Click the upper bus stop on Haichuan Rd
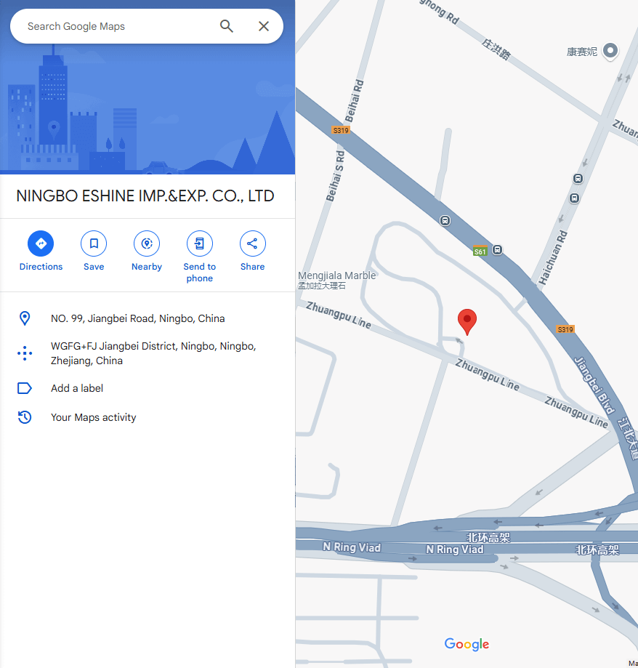638x668 pixels. 578,179
